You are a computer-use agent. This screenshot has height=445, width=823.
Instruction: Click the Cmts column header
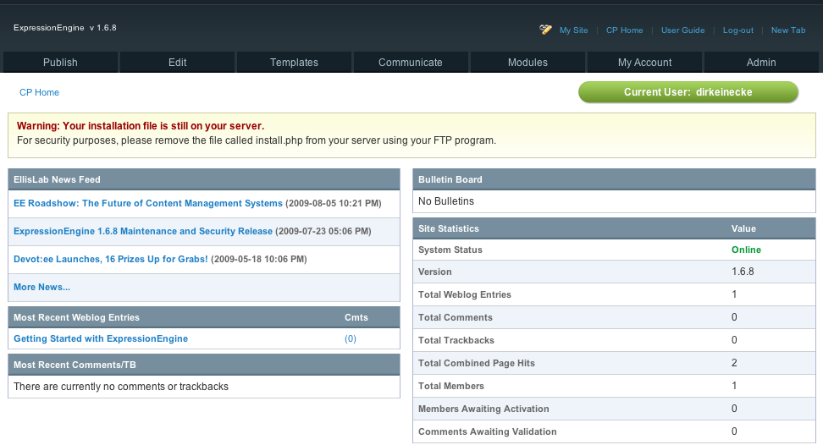tap(356, 317)
